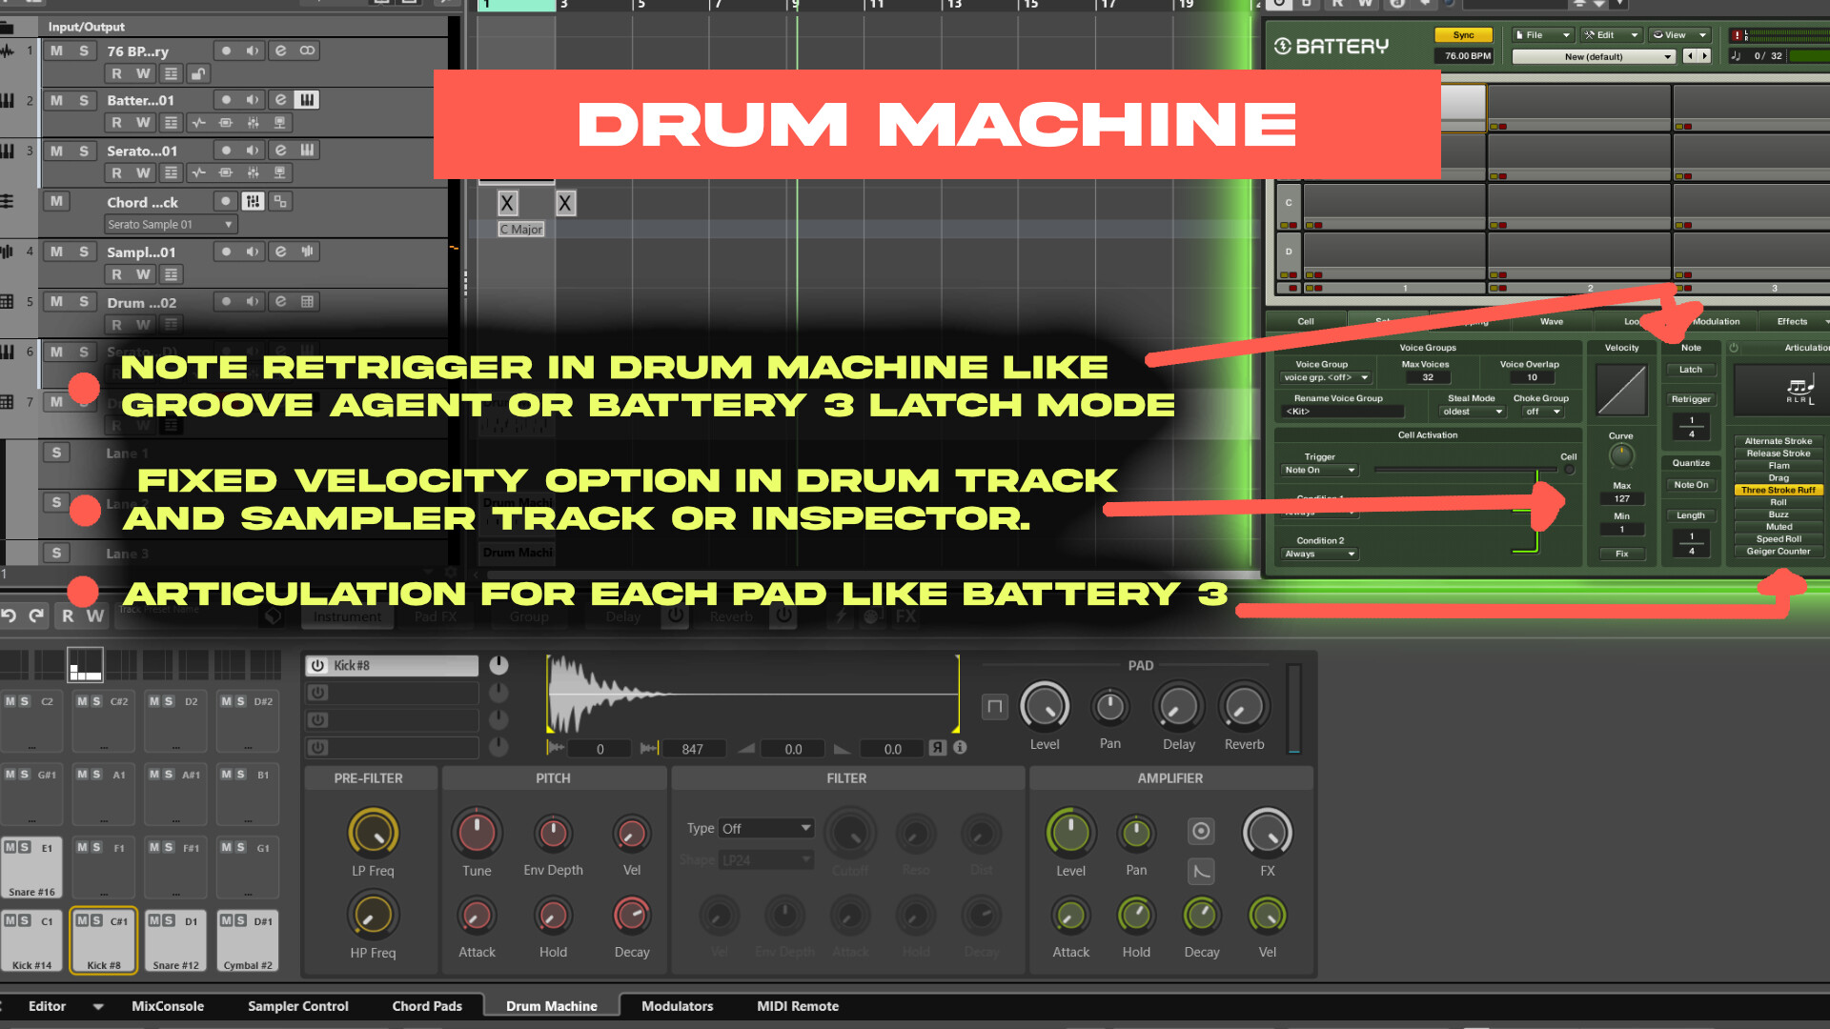Open the MixConsole tab
The width and height of the screenshot is (1830, 1029).
[x=168, y=1006]
